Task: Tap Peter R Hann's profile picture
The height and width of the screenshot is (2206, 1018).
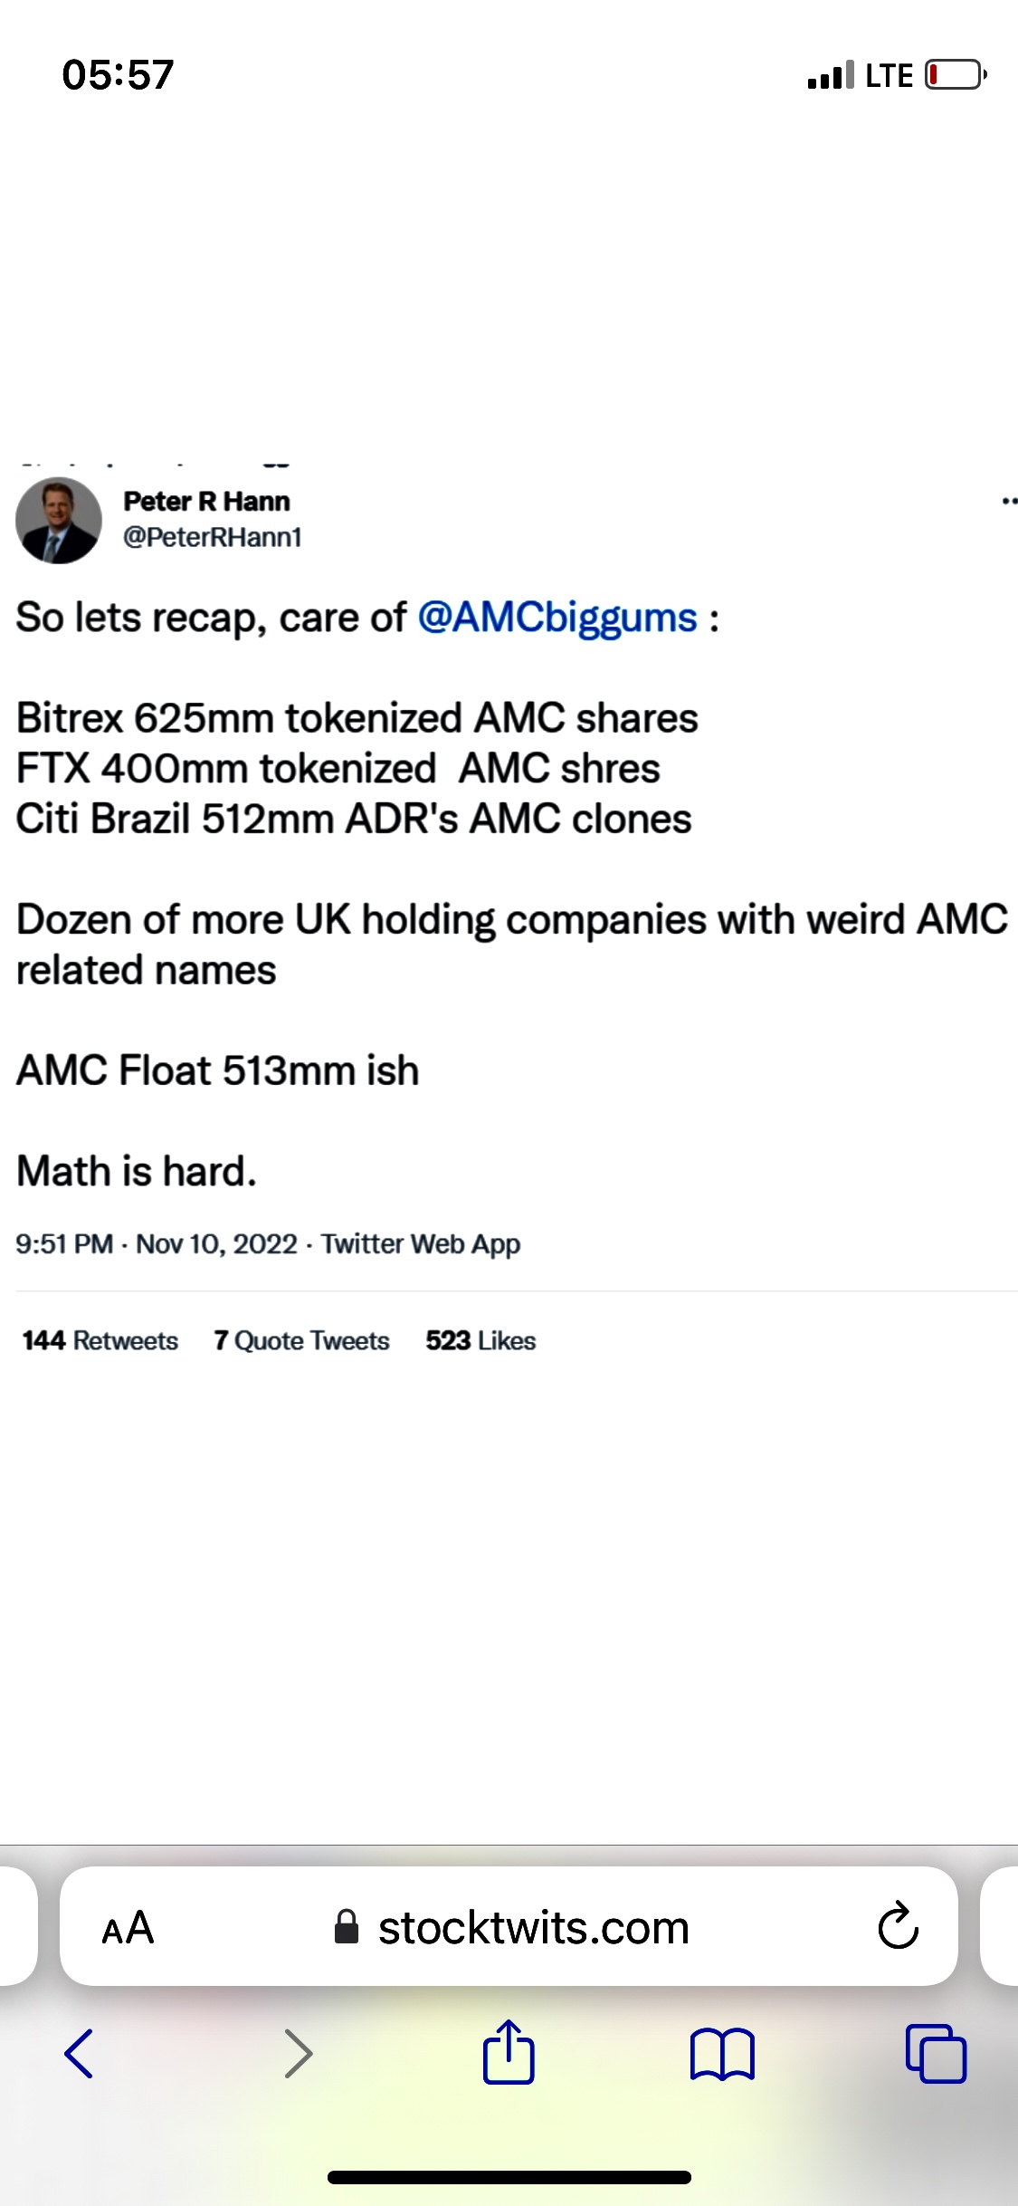Action: coord(59,521)
